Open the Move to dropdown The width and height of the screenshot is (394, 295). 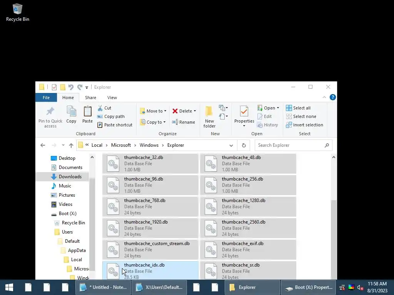pos(153,111)
